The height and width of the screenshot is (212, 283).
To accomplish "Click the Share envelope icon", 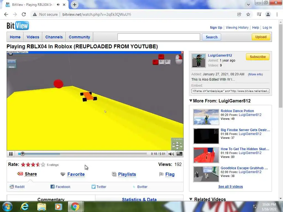I will pos(20,174).
